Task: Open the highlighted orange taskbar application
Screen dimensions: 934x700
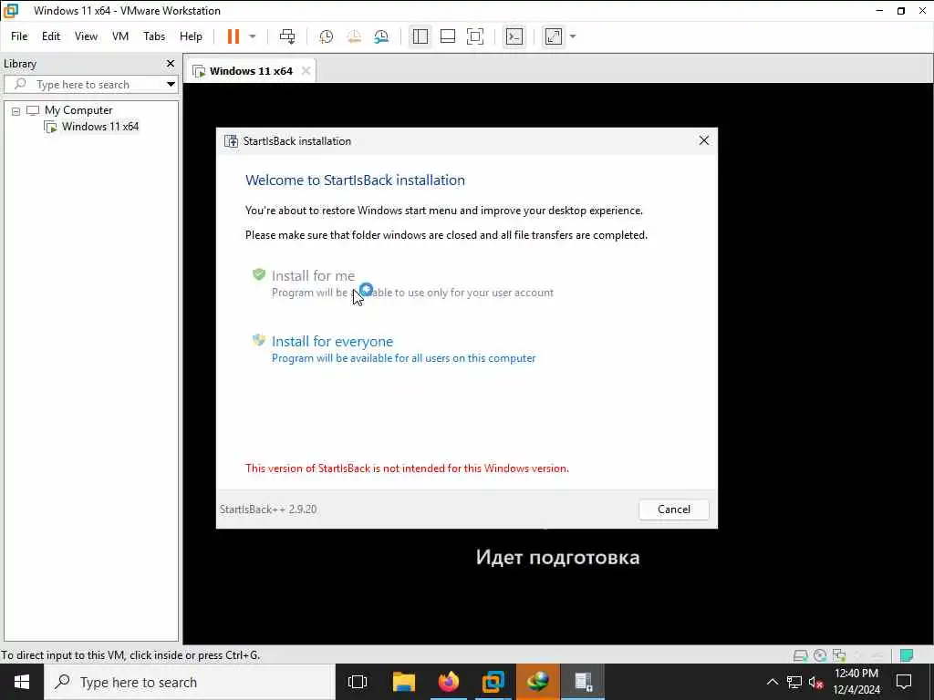Action: [x=538, y=682]
